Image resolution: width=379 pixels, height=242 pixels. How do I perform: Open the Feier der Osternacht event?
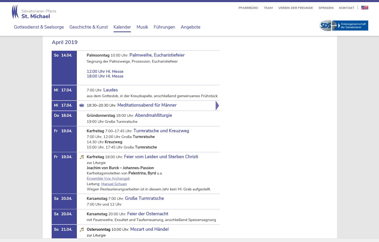[147, 214]
